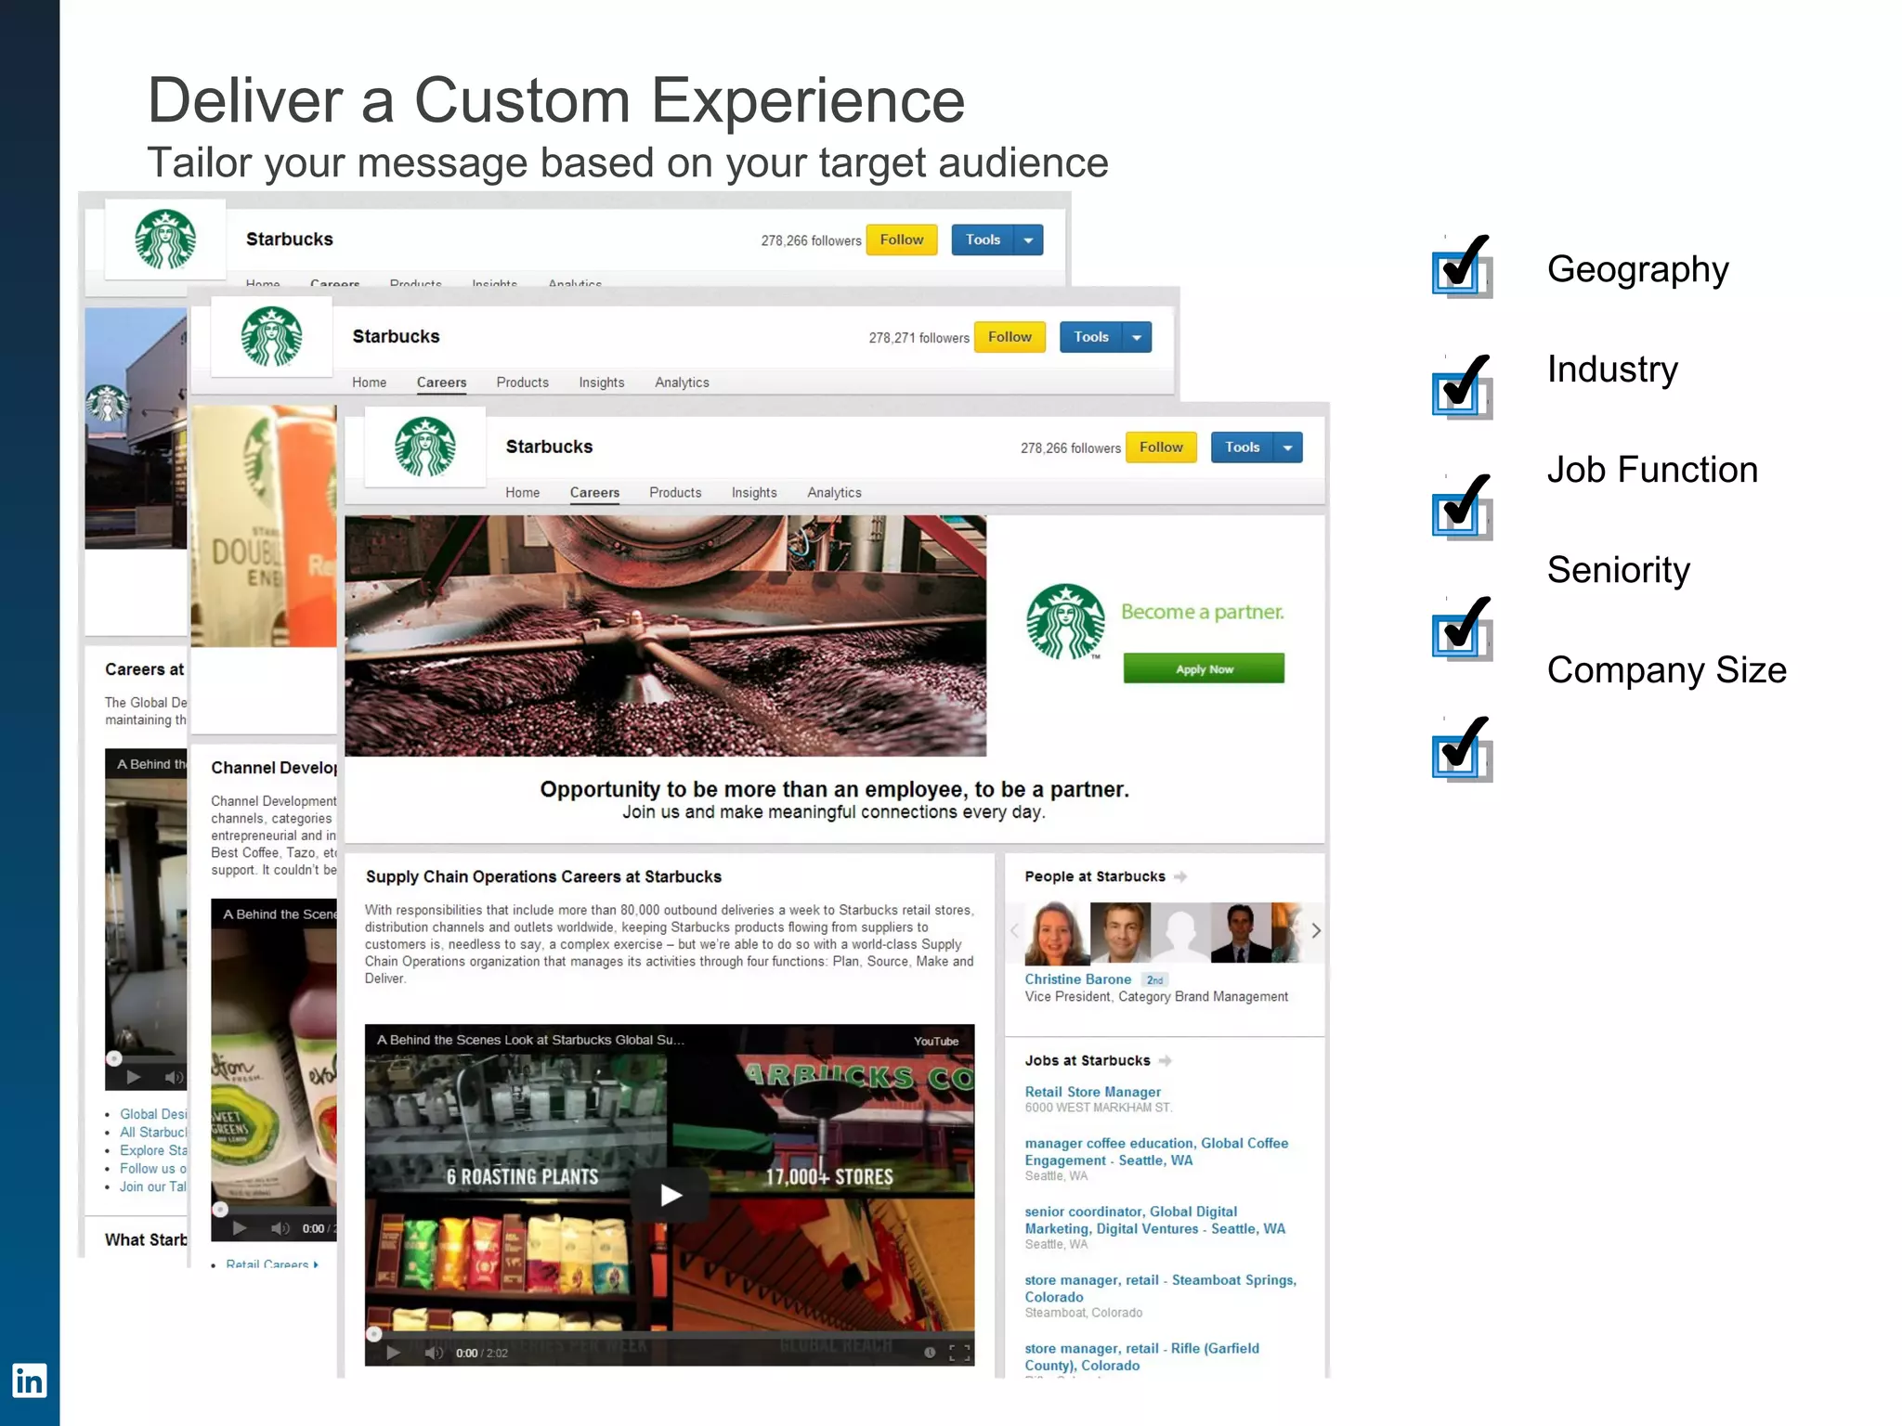This screenshot has height=1426, width=1902.
Task: Click arrow beside People at Starbucks
Action: (x=1179, y=876)
